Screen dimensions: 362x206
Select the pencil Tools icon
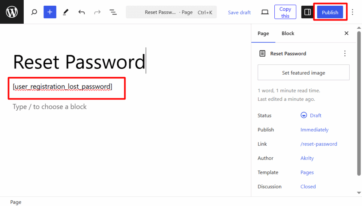[x=65, y=12]
